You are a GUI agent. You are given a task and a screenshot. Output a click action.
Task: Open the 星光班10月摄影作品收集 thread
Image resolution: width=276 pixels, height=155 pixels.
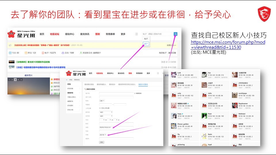pos(33,62)
